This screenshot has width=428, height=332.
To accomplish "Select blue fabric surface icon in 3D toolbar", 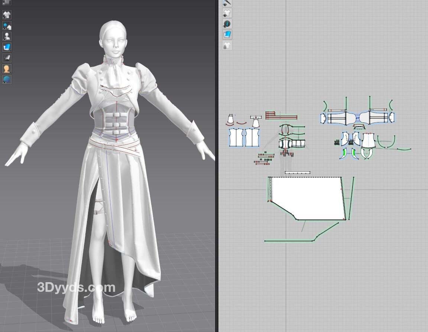I will [7, 47].
